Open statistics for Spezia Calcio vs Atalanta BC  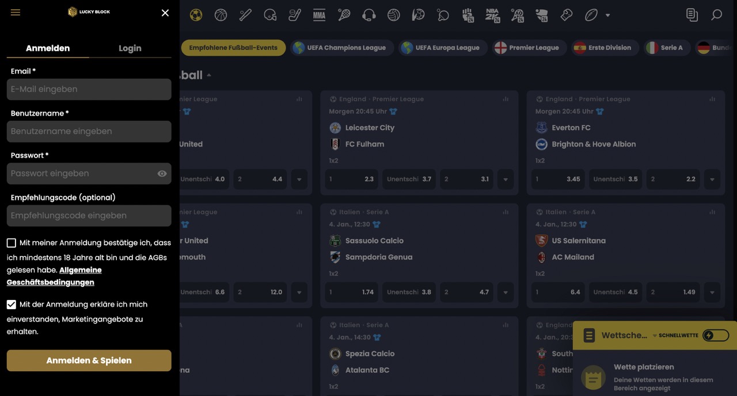[506, 325]
